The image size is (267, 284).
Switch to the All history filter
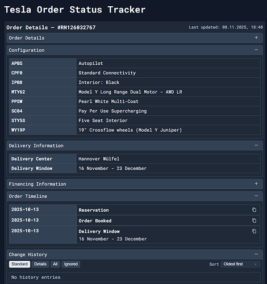pos(55,264)
